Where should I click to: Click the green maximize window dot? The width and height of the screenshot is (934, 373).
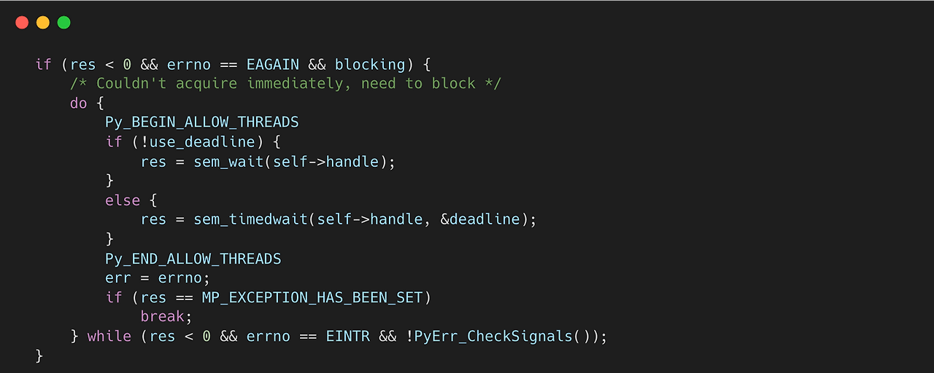click(64, 23)
